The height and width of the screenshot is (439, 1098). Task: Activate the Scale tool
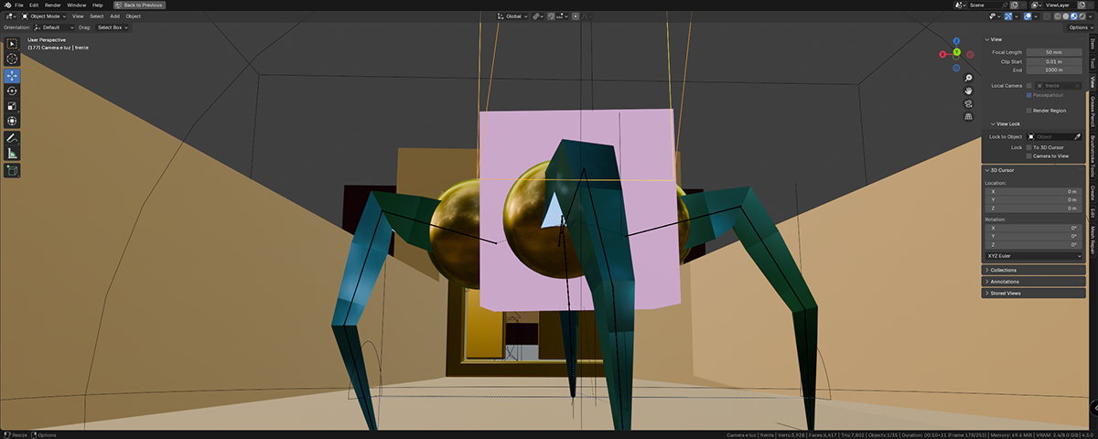[x=13, y=106]
